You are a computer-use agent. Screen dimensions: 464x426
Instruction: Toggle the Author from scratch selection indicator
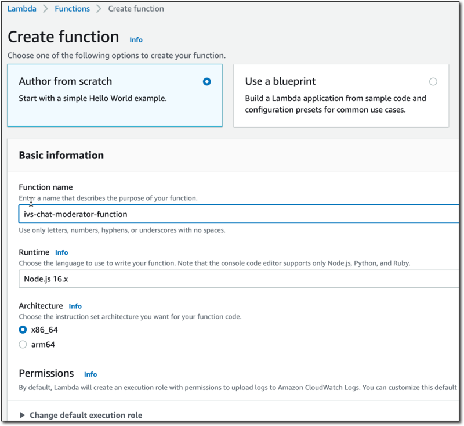[x=206, y=82]
